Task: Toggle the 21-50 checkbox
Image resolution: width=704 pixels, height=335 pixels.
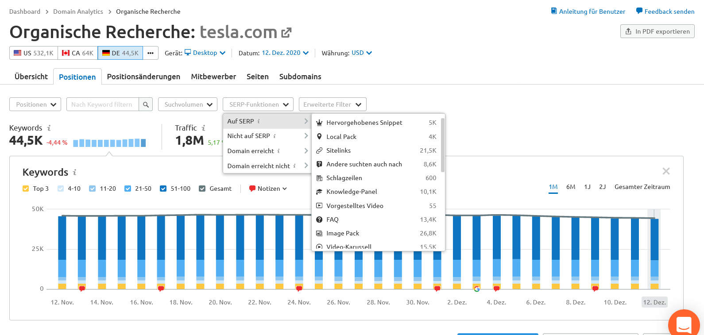Action: click(128, 189)
